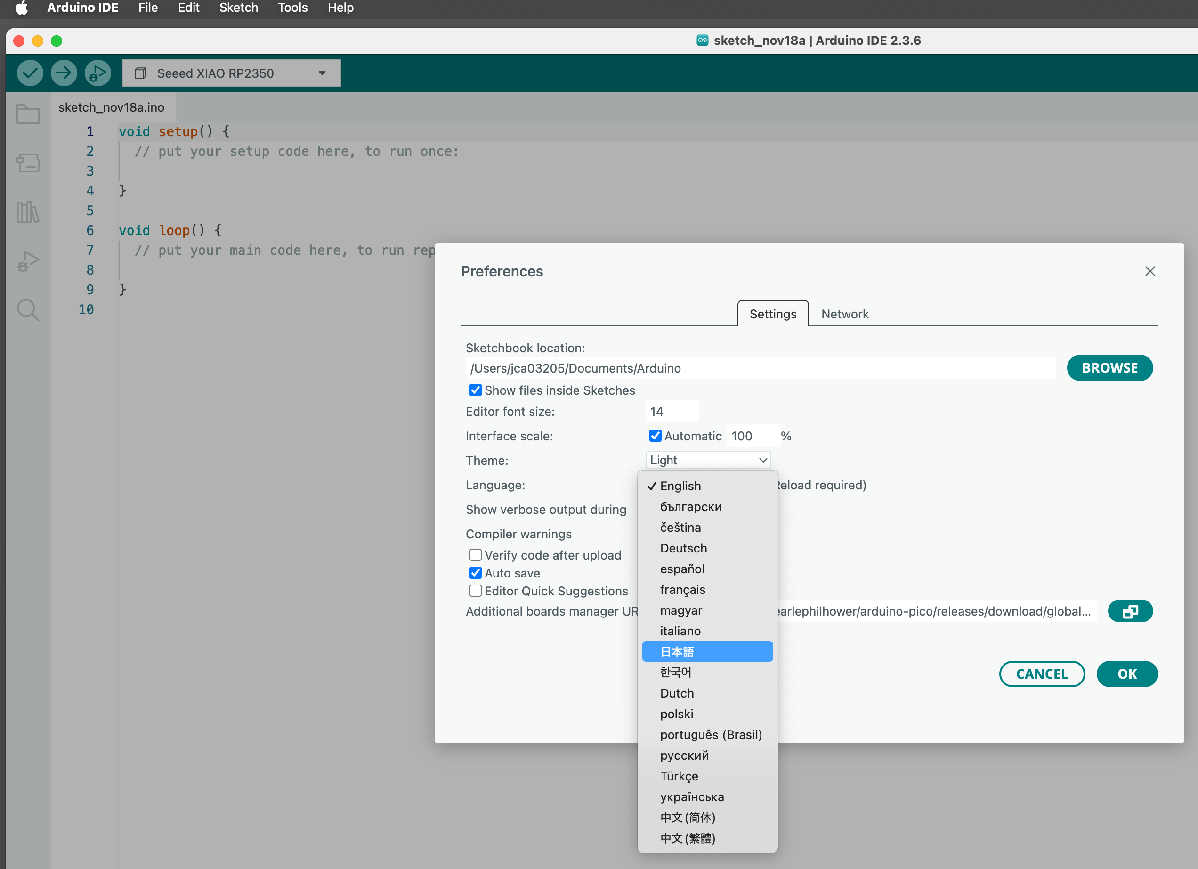Open the Library Manager sidebar icon

tap(28, 212)
